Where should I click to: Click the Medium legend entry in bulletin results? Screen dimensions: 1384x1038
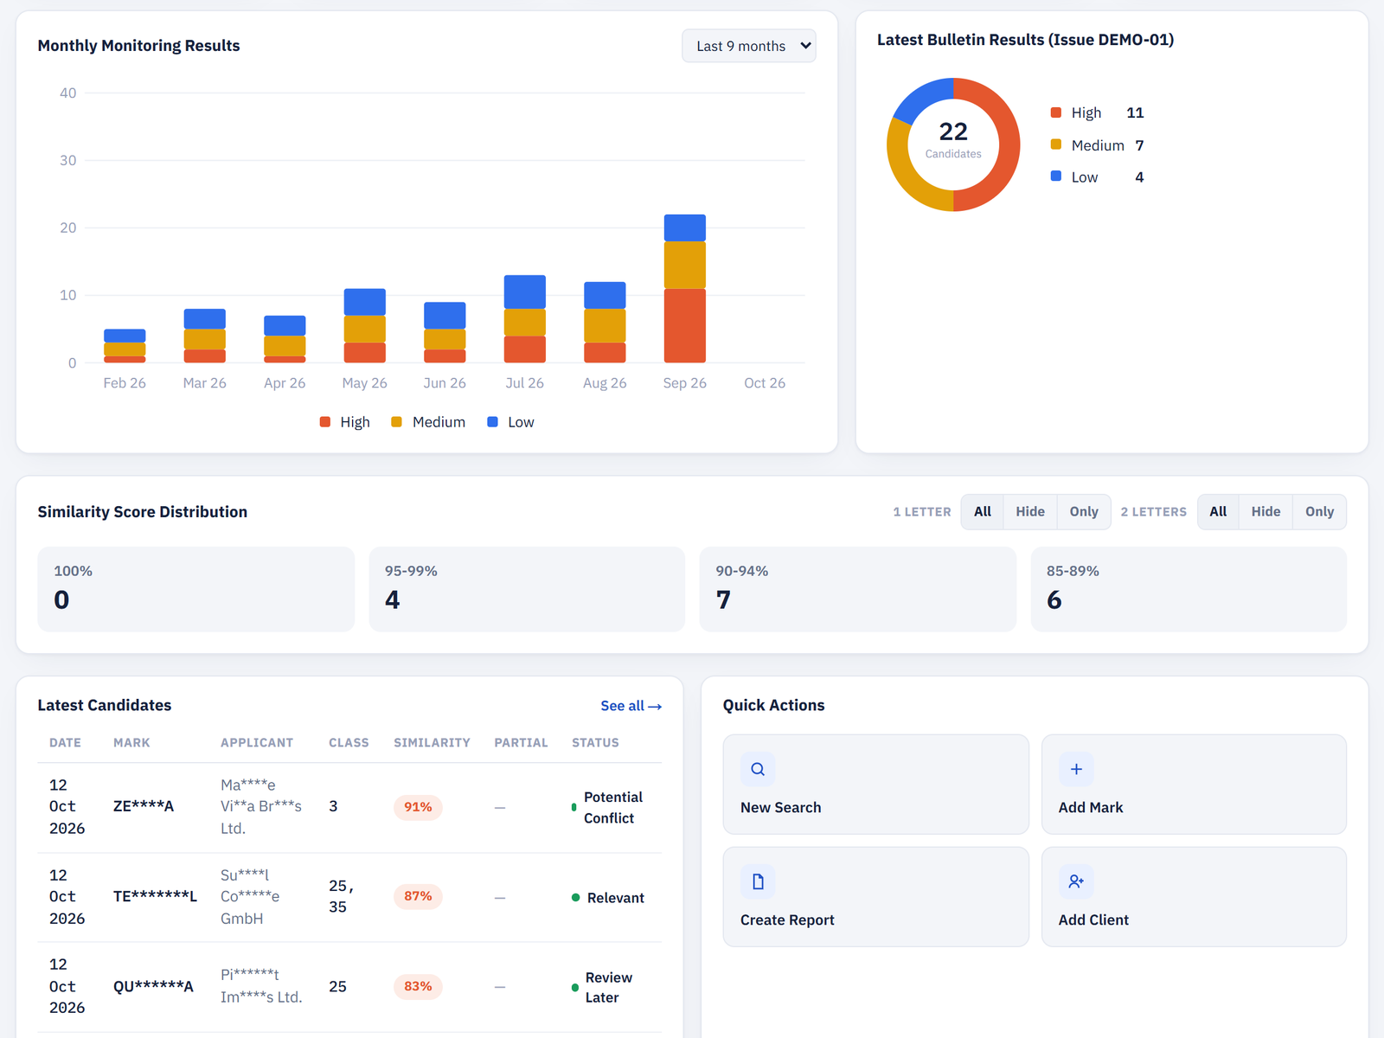tap(1097, 145)
